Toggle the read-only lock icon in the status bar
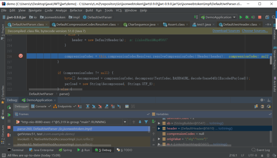 pyautogui.click(x=262, y=155)
